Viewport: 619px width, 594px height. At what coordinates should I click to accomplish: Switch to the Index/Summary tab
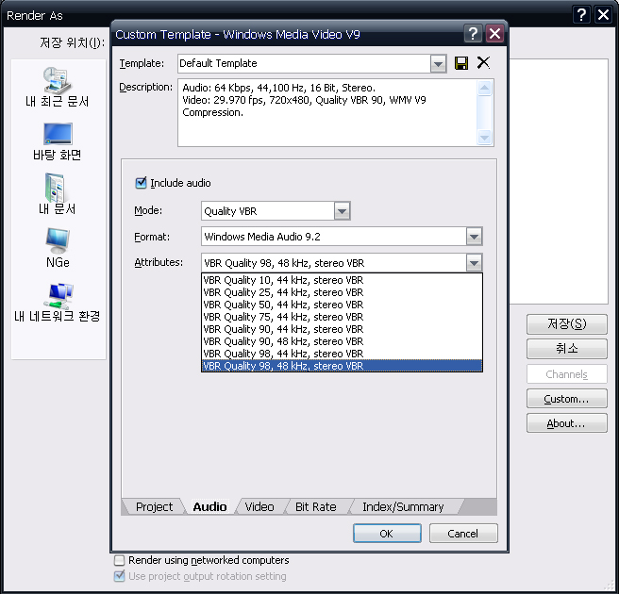(403, 507)
